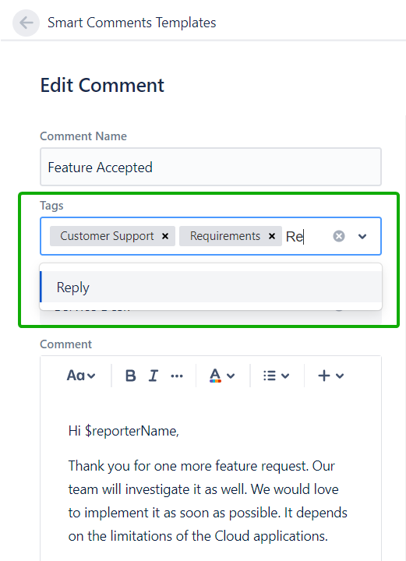
Task: Click the bullet list icon
Action: pyautogui.click(x=270, y=376)
